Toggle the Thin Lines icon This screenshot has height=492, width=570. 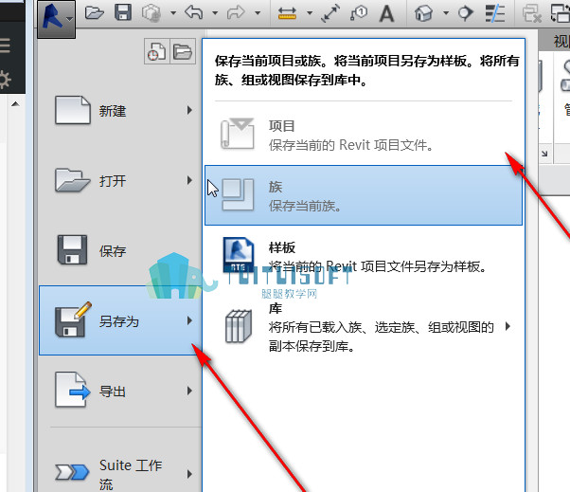pyautogui.click(x=495, y=13)
